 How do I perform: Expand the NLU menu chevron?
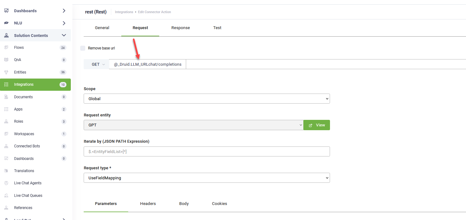(x=64, y=23)
